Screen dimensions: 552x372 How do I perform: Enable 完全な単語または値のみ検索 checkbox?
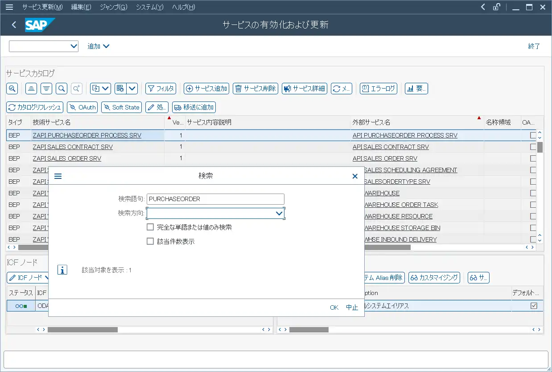tap(150, 227)
